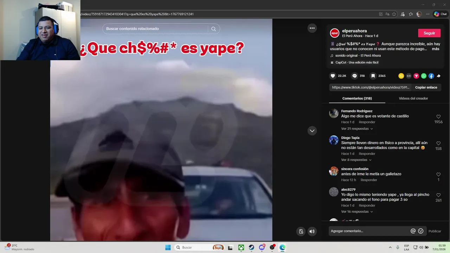Go to next video with down arrow

point(312,131)
